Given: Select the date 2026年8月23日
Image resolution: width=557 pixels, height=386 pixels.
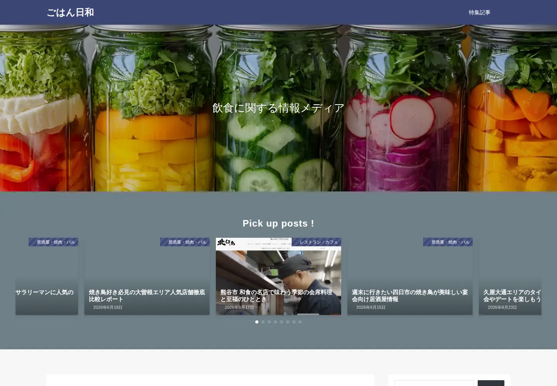Looking at the screenshot, I should (x=502, y=307).
